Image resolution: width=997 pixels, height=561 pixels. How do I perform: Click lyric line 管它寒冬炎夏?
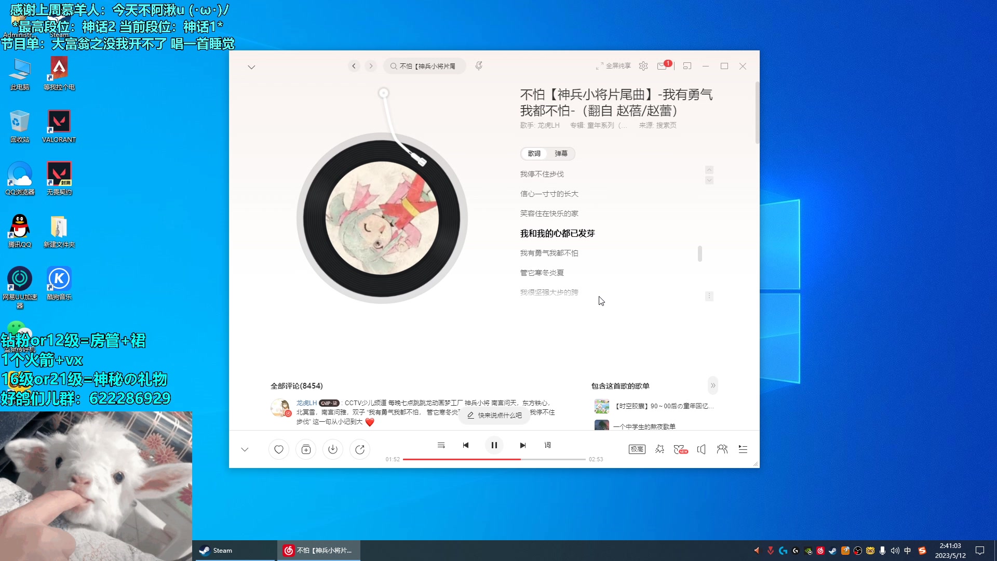542,273
